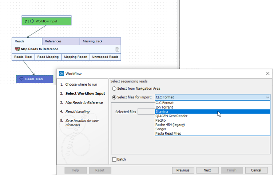This screenshot has height=175, width=273.
Task: Select QIAGEN GeneReader from the list
Action: point(213,116)
